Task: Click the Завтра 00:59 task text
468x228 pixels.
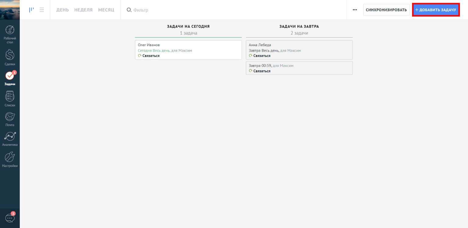Action: [x=260, y=65]
